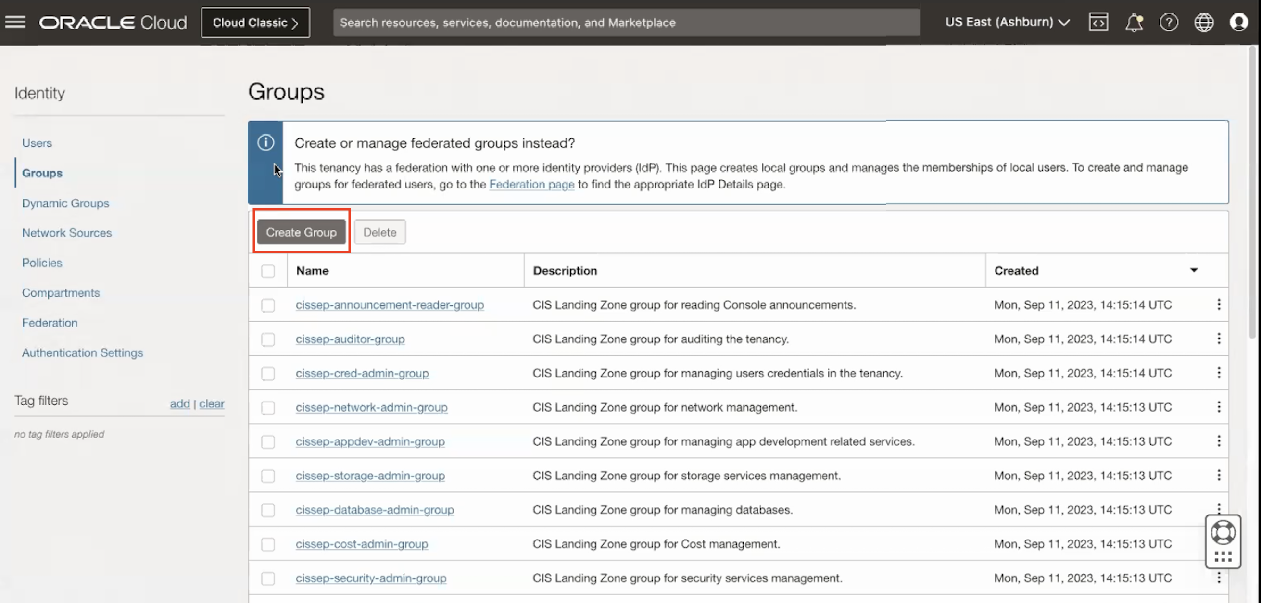Select the checkbox for cissep-network-admin-group
The width and height of the screenshot is (1261, 603).
268,408
